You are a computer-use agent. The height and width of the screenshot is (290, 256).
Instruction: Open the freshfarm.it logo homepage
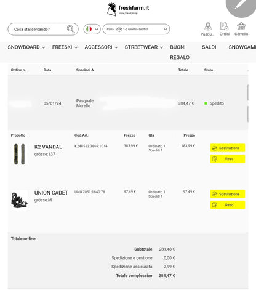128,9
